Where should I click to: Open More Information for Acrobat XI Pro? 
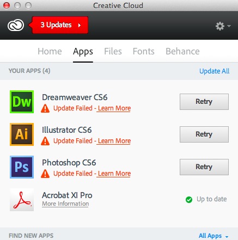pos(65,204)
